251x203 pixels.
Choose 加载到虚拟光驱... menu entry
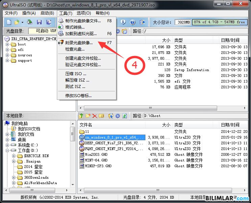87,33
